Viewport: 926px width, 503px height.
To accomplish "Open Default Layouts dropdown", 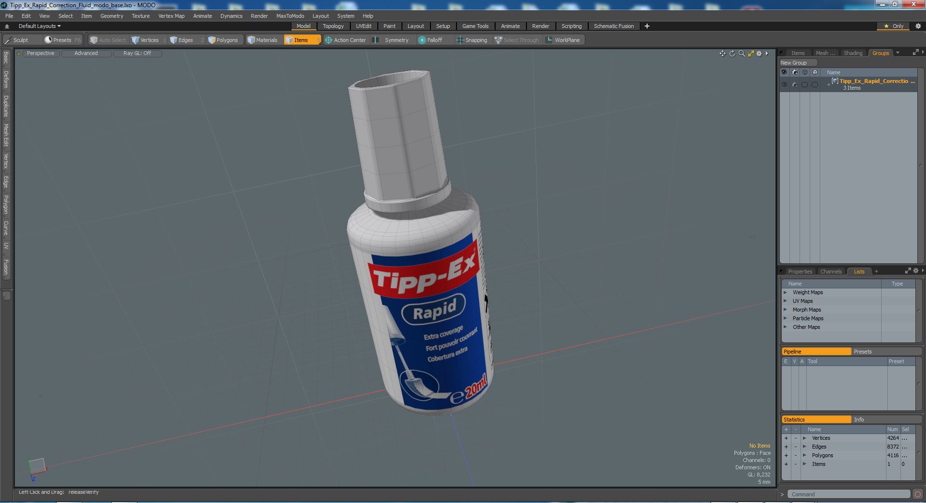I will (40, 26).
